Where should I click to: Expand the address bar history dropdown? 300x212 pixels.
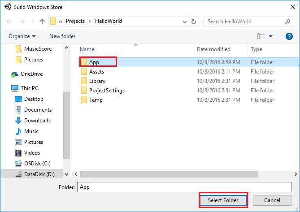click(185, 21)
